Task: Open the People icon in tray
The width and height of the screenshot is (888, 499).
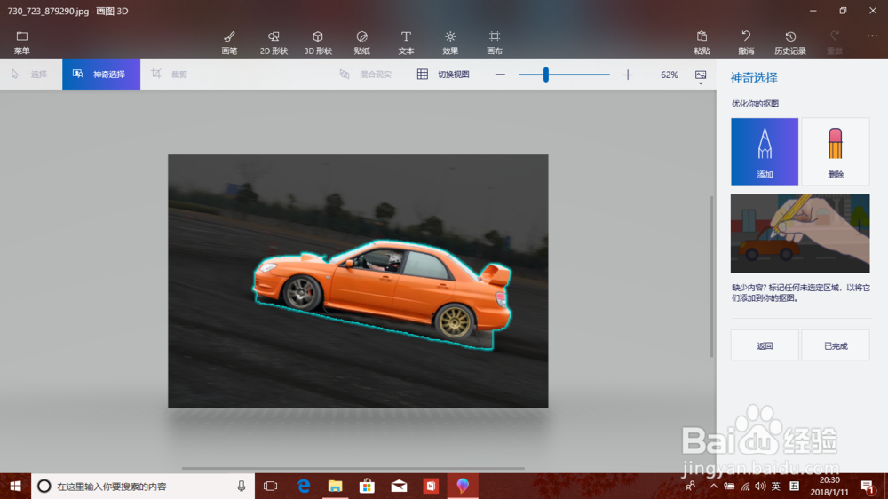Action: tap(690, 486)
